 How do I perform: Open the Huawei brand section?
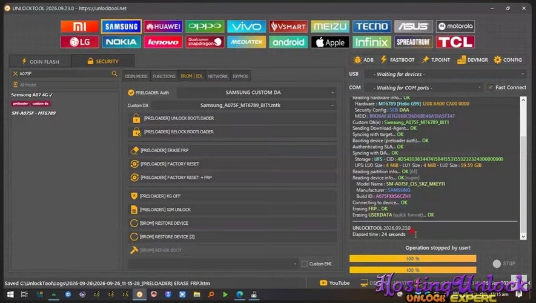163,26
